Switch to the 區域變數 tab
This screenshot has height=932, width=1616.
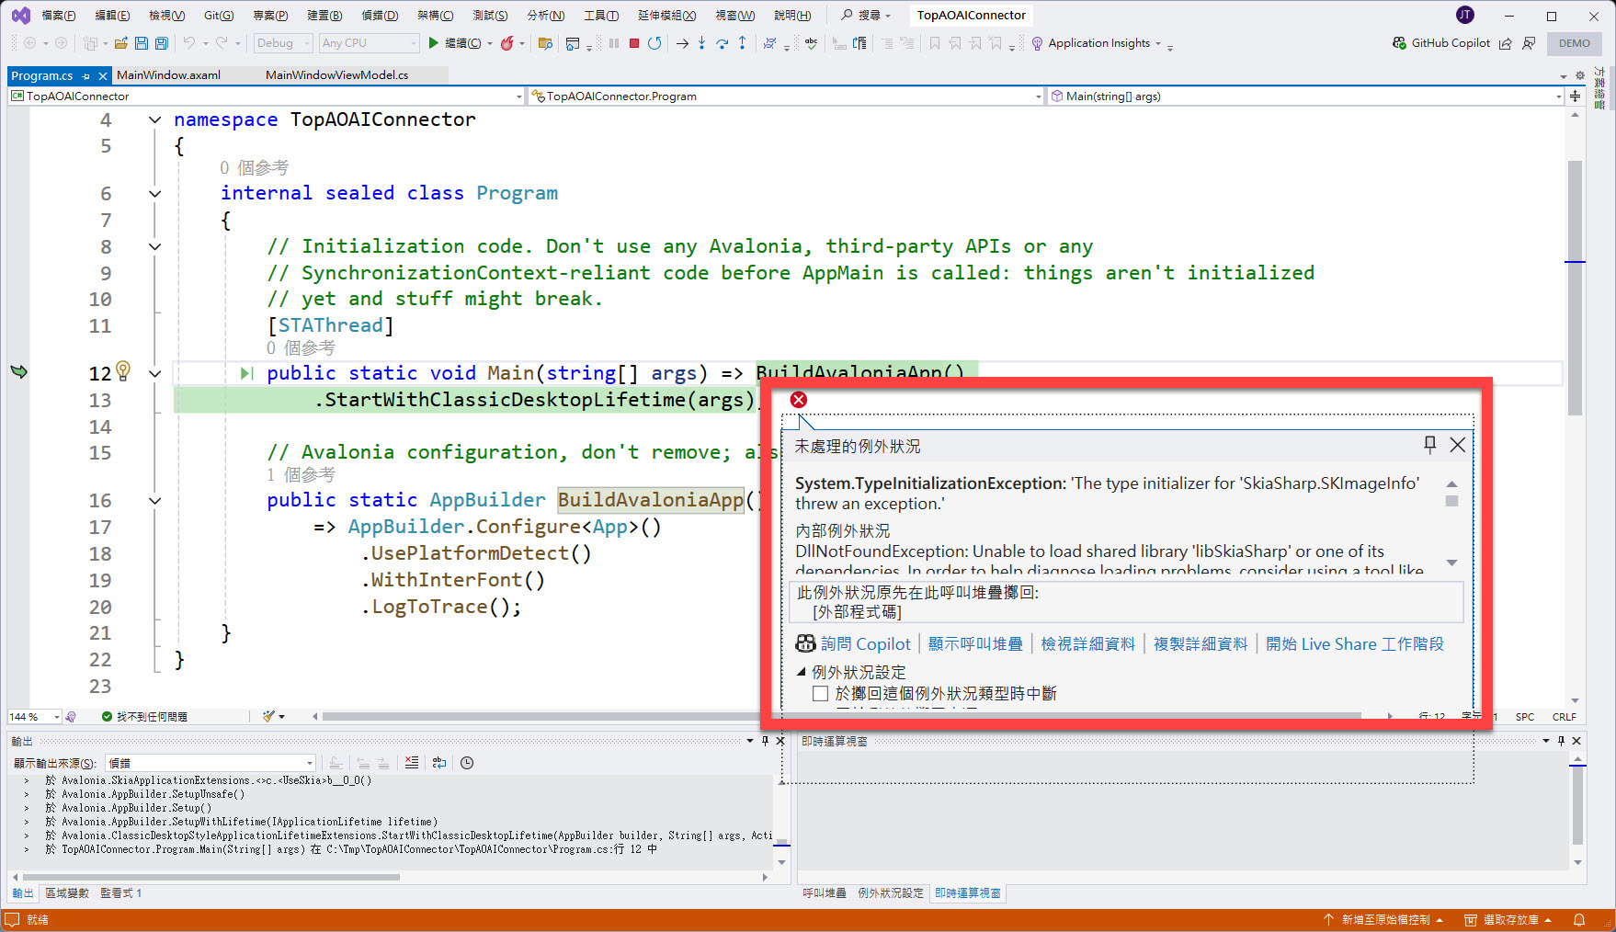67,892
